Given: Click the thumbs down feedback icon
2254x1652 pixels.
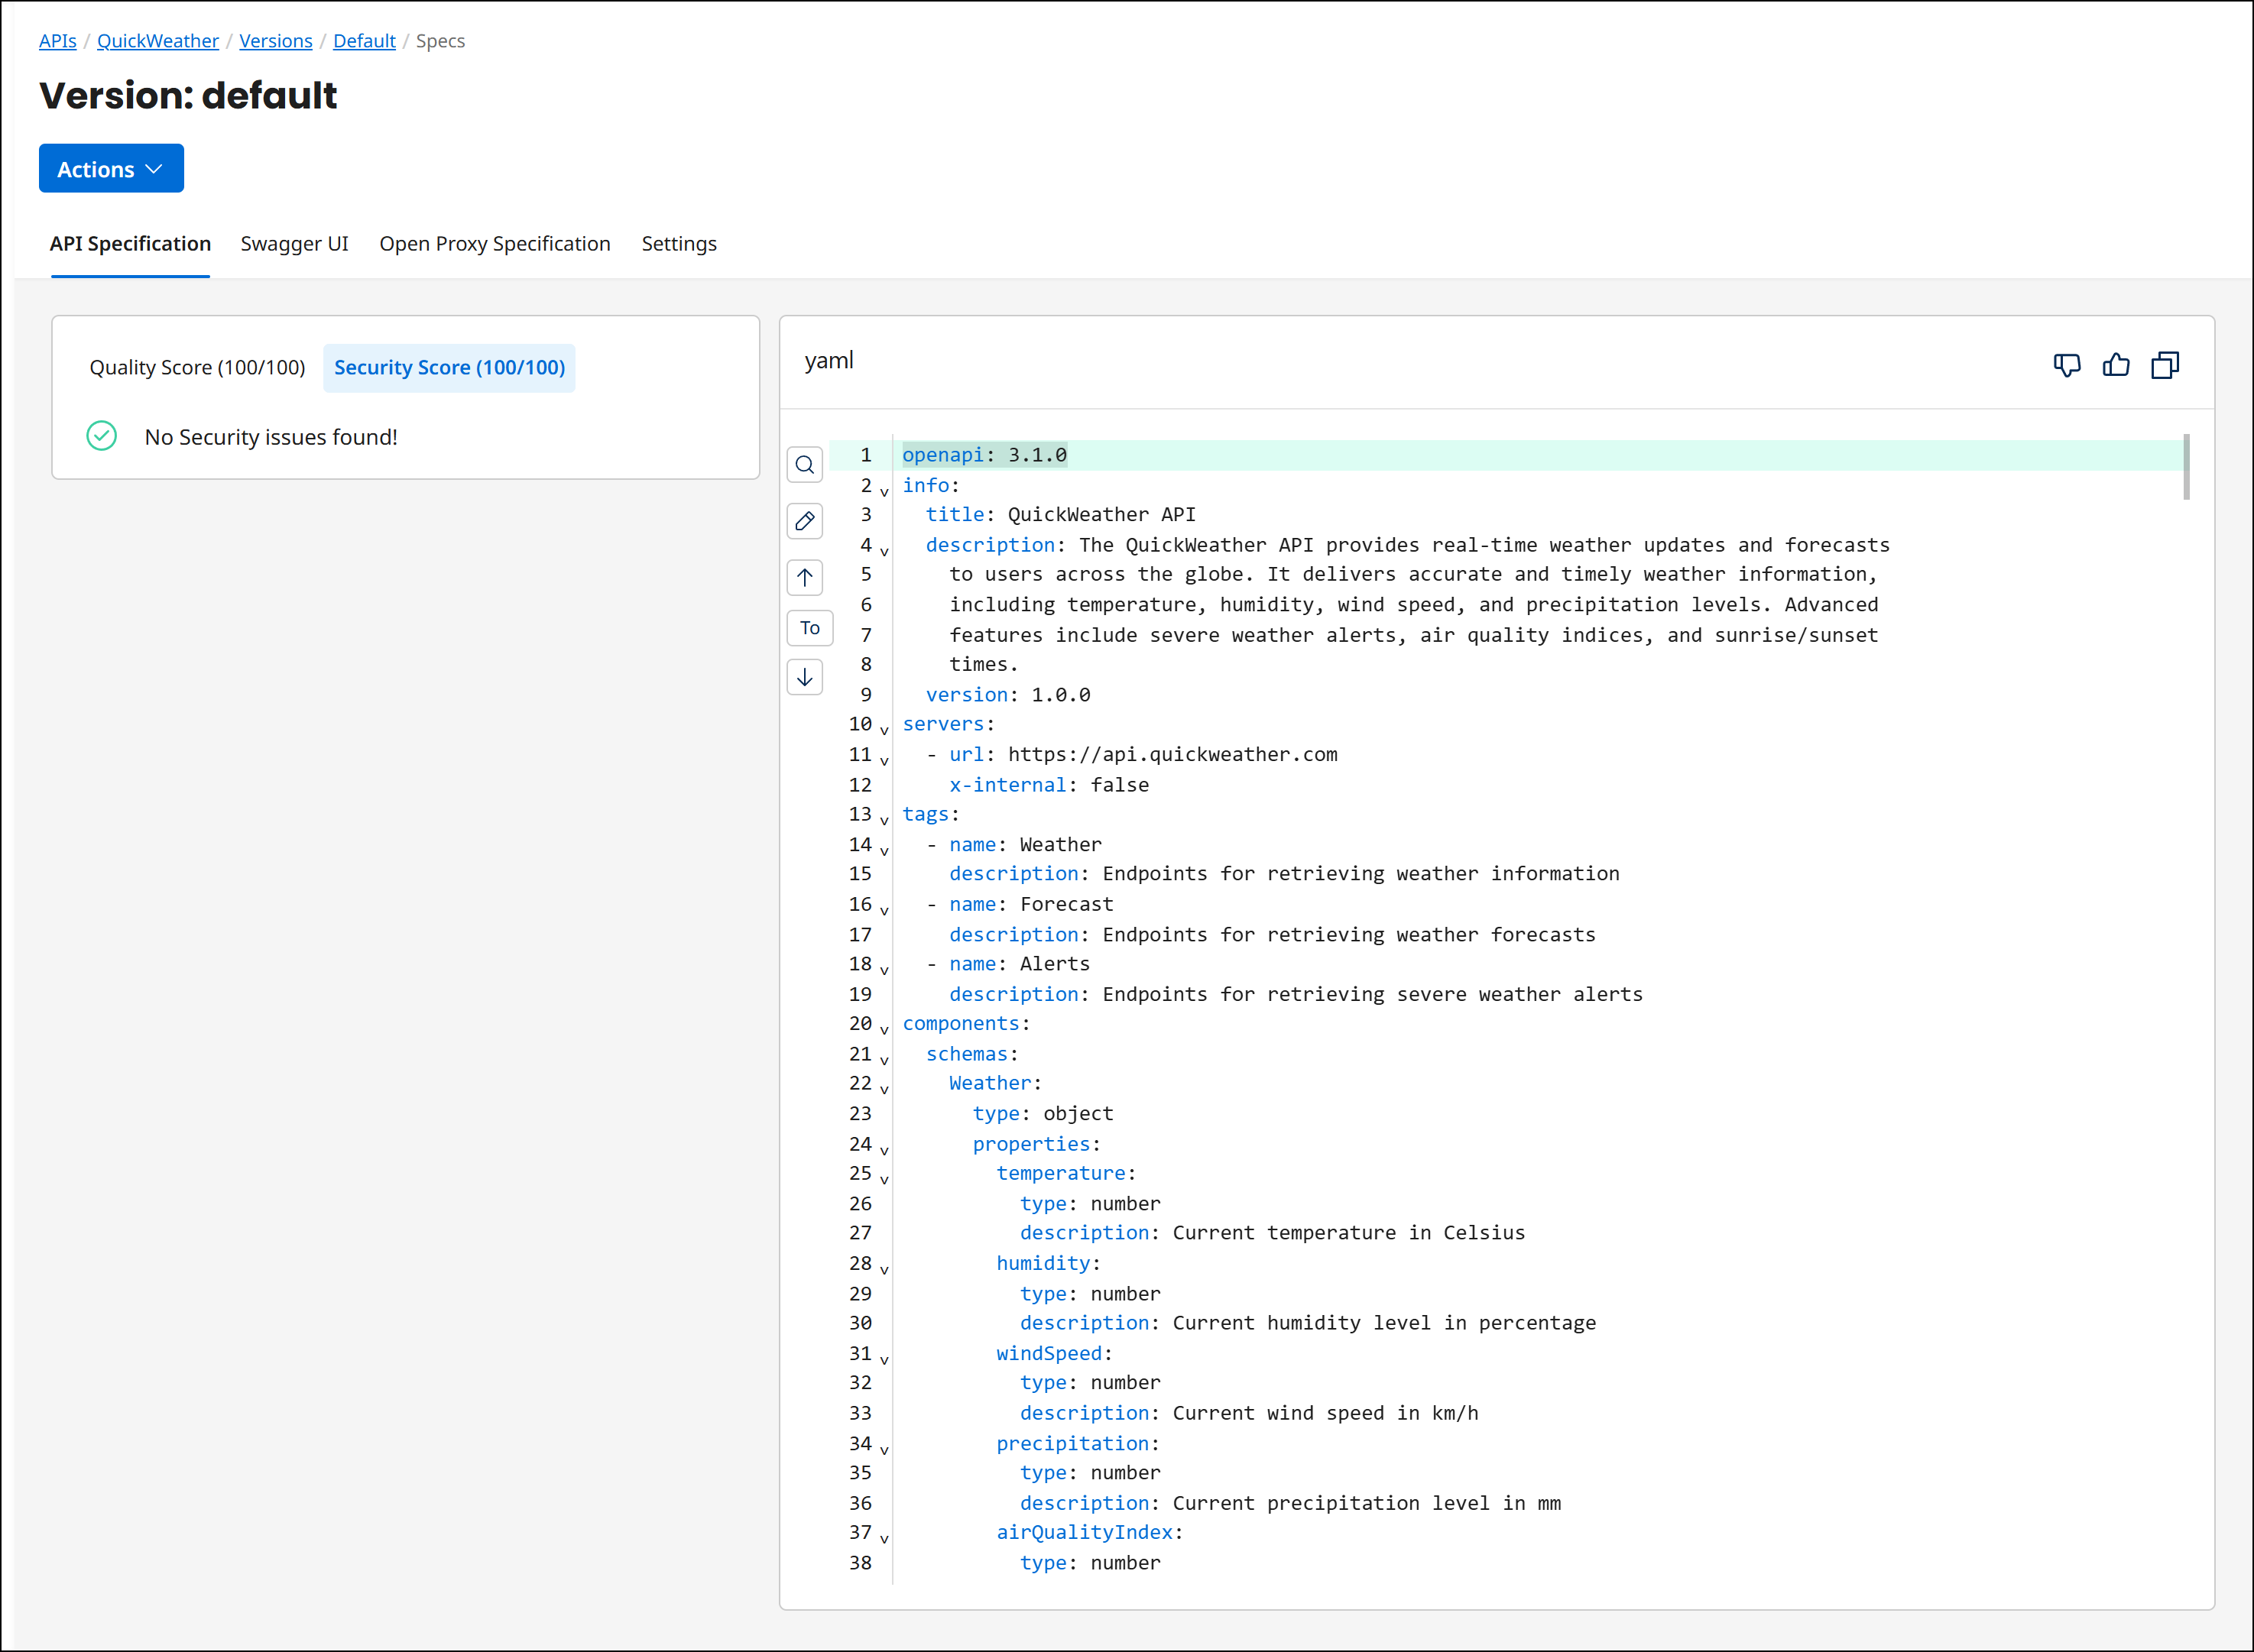Looking at the screenshot, I should [x=2066, y=365].
